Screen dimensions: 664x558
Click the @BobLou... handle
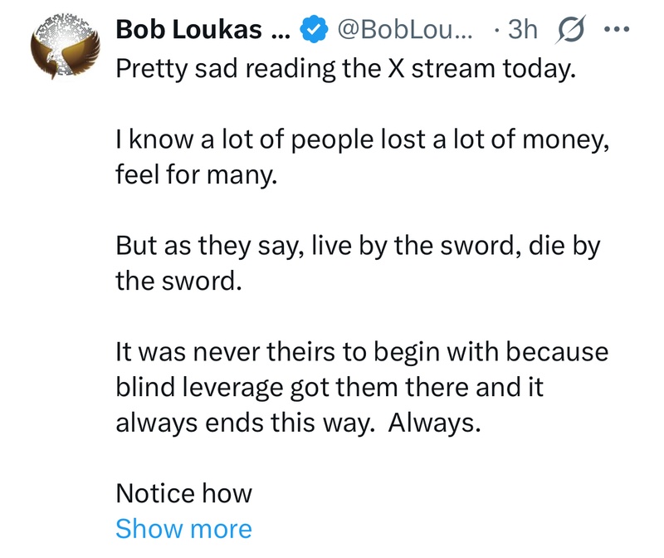(x=403, y=31)
